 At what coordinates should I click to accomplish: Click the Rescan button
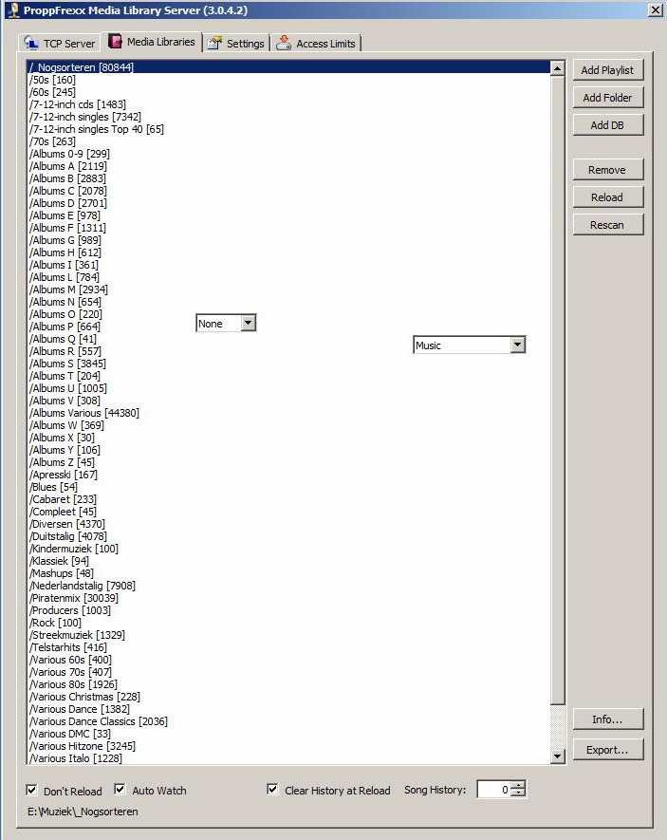607,225
